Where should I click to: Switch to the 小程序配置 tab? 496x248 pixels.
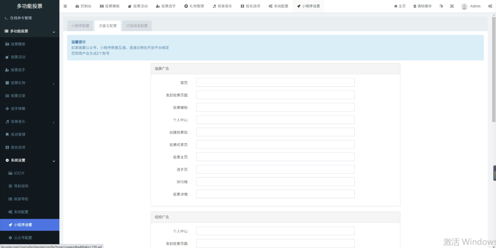click(80, 26)
